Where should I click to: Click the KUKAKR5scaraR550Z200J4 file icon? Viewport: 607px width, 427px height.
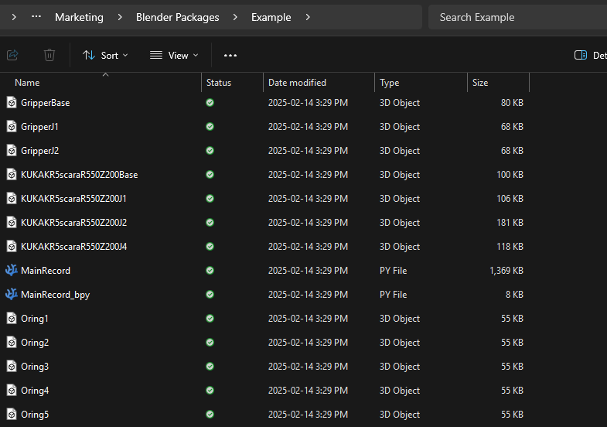coord(12,247)
